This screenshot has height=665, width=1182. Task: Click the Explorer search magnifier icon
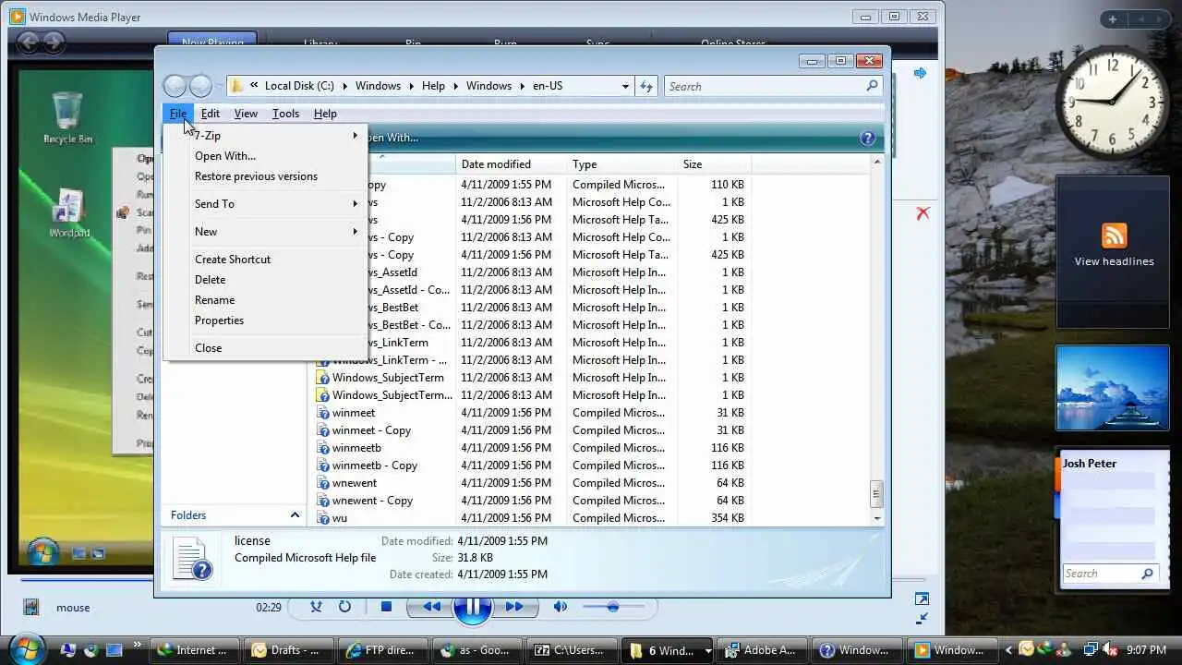coord(871,86)
